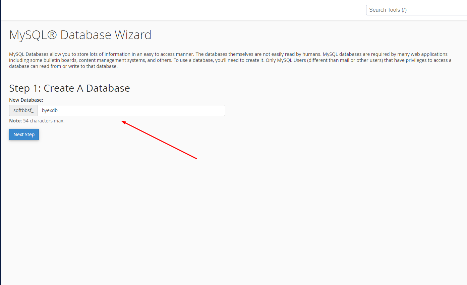Click the bold Note: label
Image resolution: width=467 pixels, height=285 pixels.
point(15,121)
